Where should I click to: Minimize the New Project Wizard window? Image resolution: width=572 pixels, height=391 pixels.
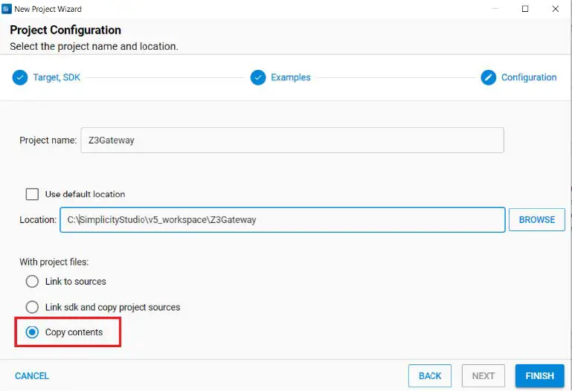click(492, 9)
